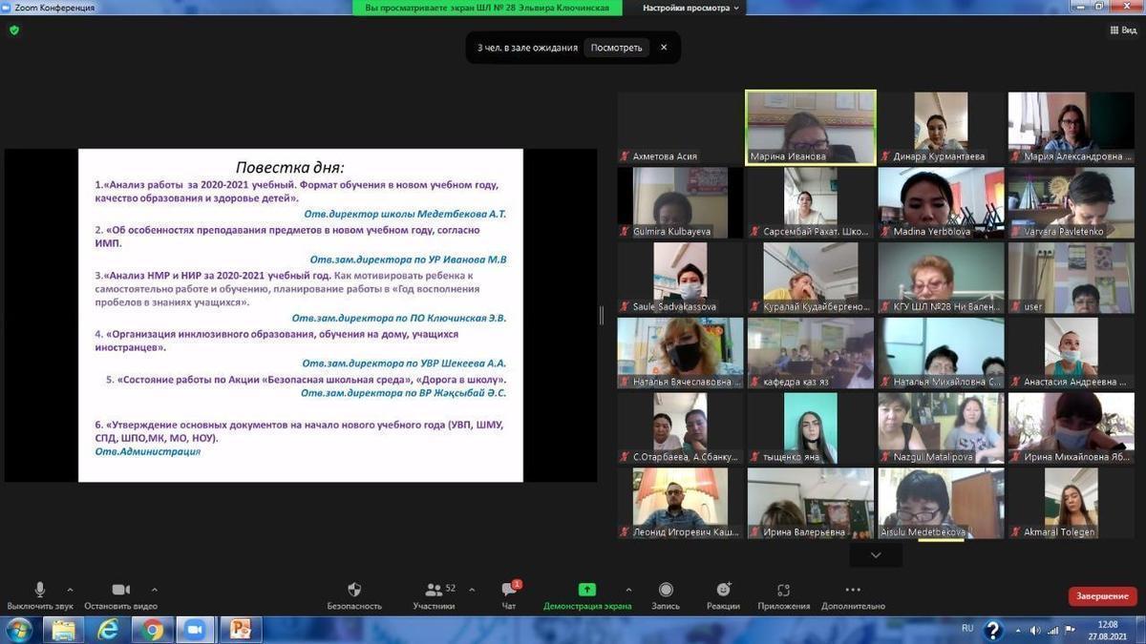The width and height of the screenshot is (1146, 644).
Task: Select Марина Иванова video thumbnail
Action: pos(810,127)
